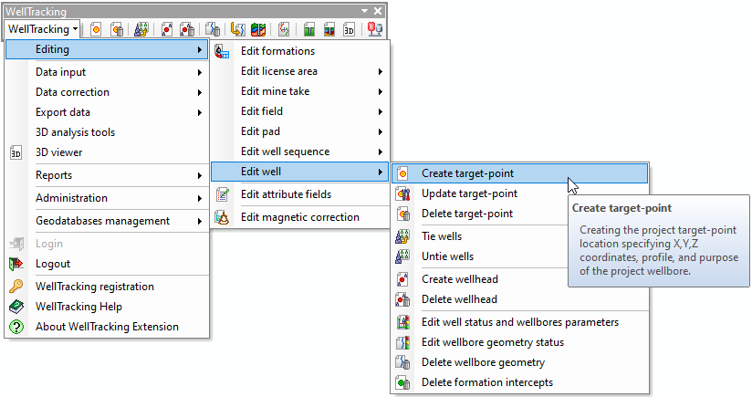Select Edit magnetic correction

tap(299, 217)
